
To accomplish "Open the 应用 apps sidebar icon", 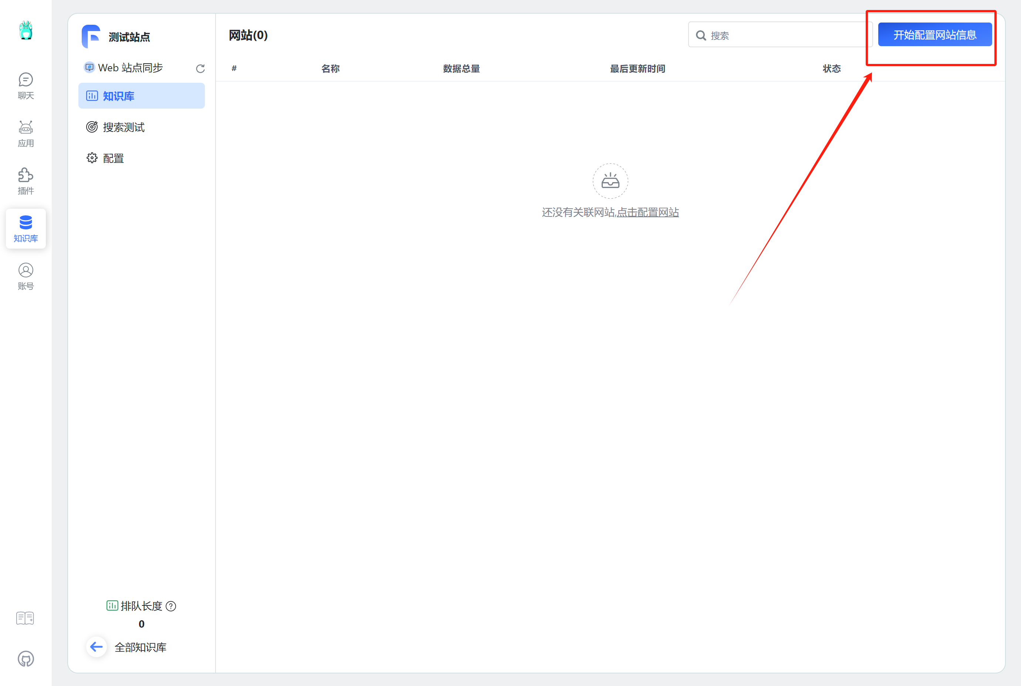I will tap(26, 133).
